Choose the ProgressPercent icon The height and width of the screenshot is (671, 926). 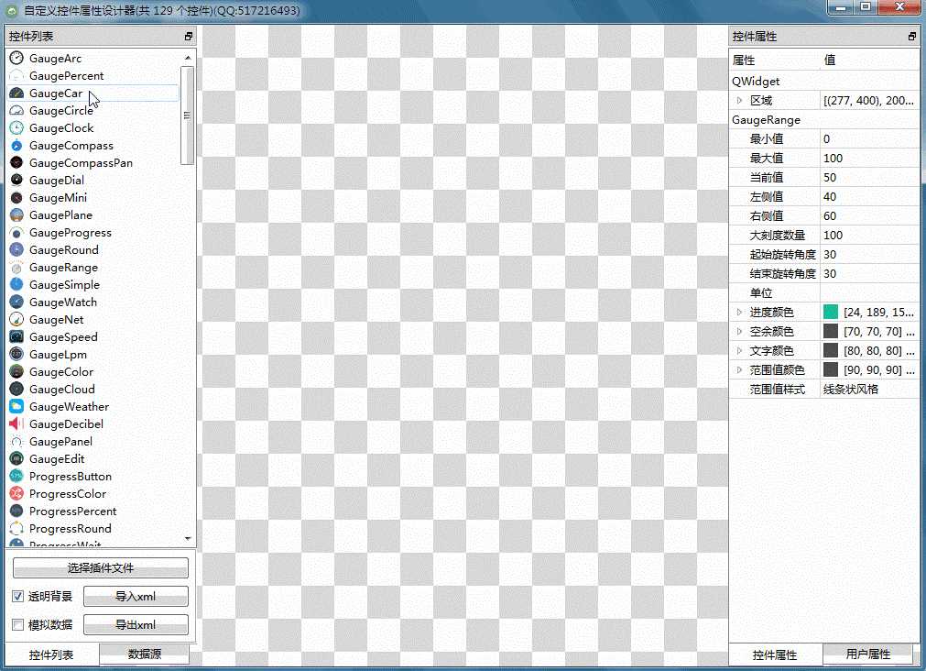(16, 511)
